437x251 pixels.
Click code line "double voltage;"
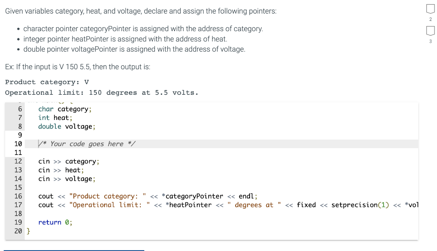pyautogui.click(x=67, y=126)
